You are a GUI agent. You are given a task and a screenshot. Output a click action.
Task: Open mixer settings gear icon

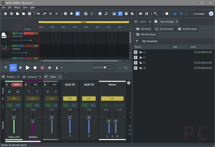pos(129,83)
